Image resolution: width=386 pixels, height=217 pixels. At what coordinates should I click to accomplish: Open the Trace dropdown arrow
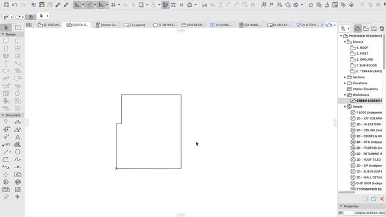147,5
